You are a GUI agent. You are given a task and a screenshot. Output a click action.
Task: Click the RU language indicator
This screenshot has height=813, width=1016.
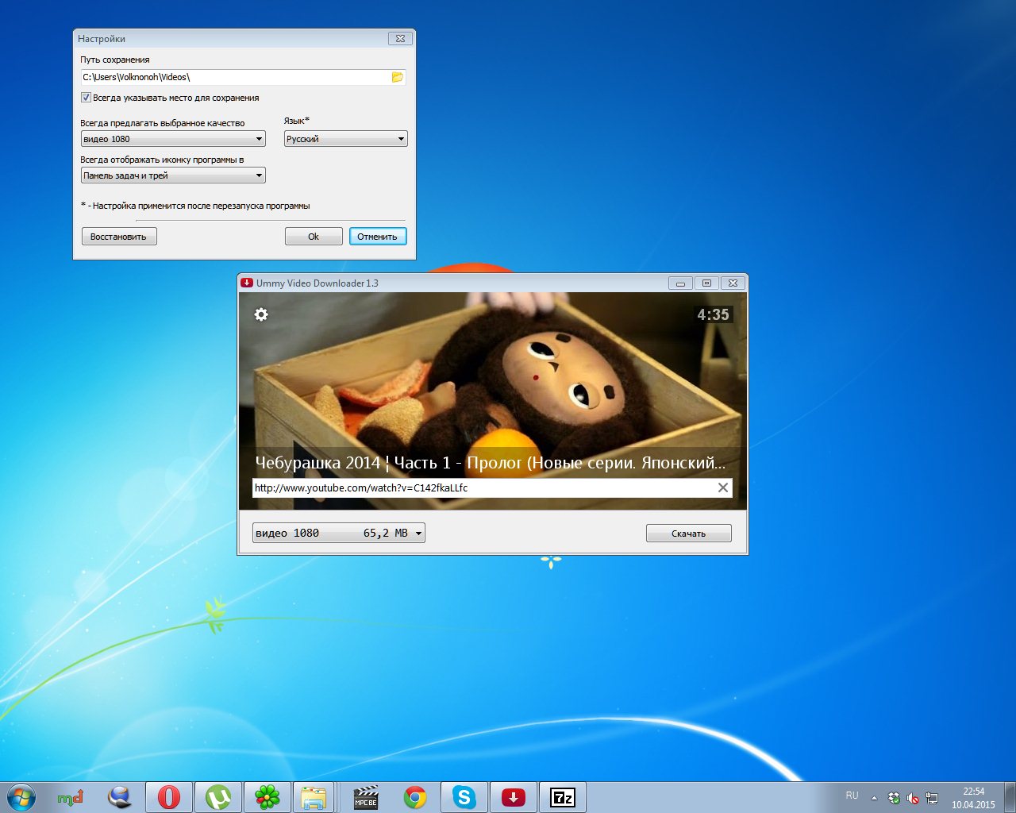tap(852, 796)
